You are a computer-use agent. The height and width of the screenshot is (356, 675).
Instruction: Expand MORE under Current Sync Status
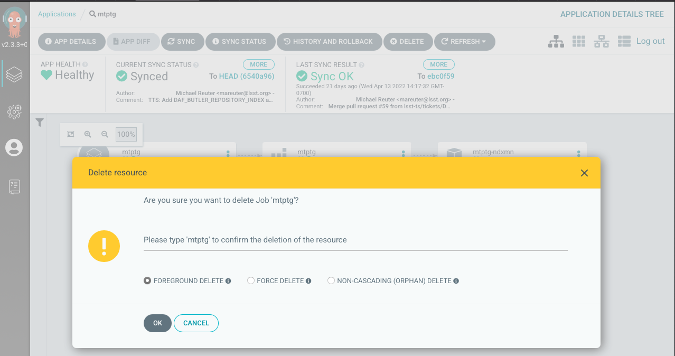pyautogui.click(x=258, y=64)
